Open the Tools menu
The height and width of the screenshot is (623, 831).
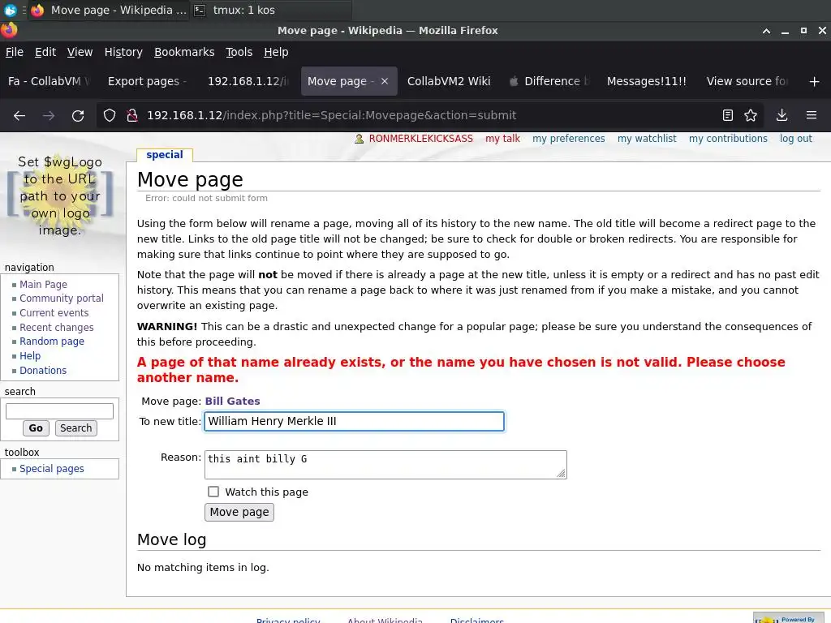[x=239, y=52]
